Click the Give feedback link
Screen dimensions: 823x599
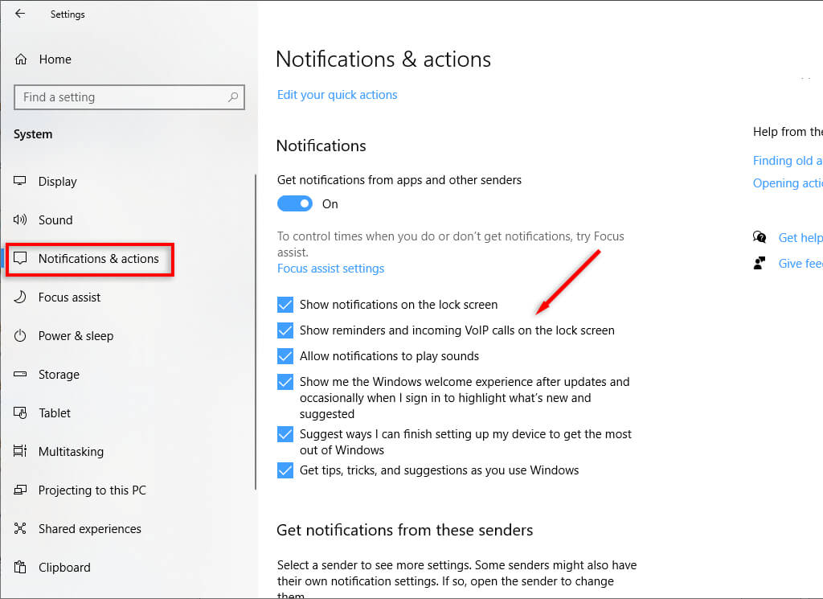click(x=800, y=264)
